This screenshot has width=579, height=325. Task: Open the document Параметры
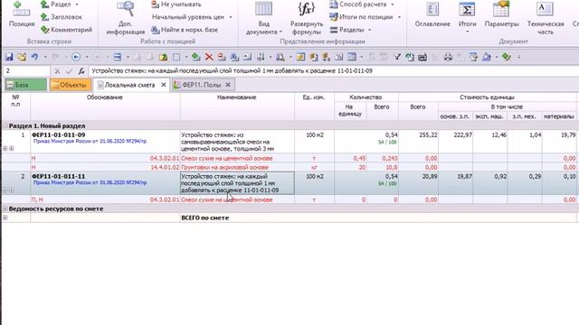pyautogui.click(x=501, y=14)
